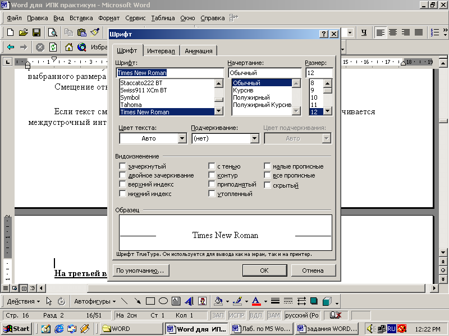Open the Формат menu
The image size is (449, 336).
109,18
